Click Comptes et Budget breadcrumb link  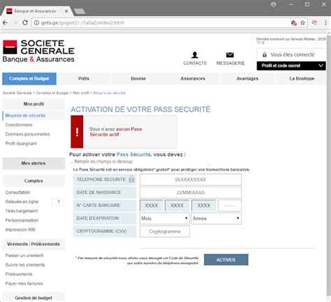pos(52,93)
